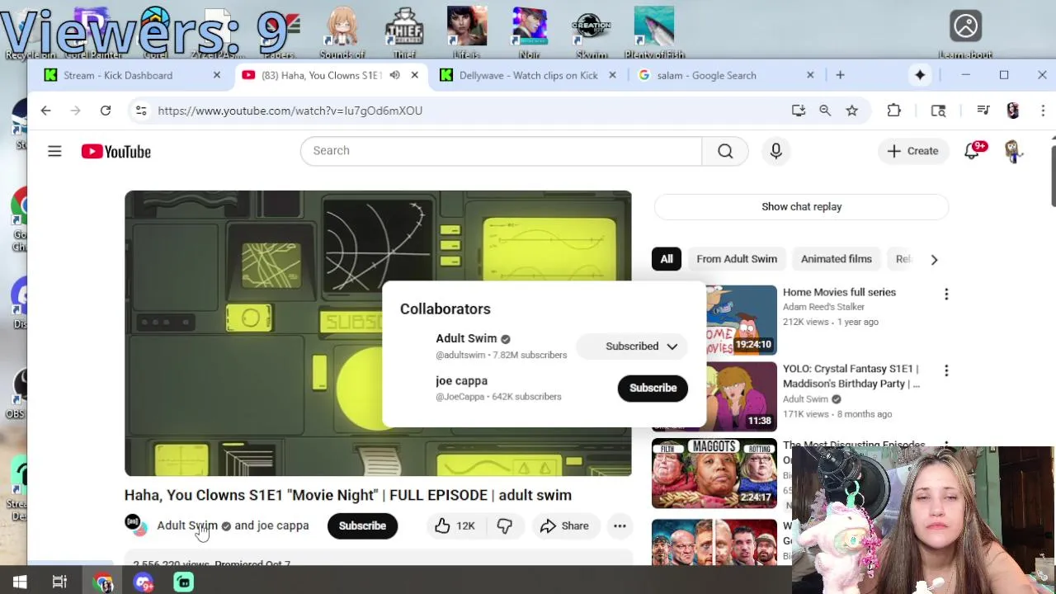This screenshot has width=1056, height=594.
Task: Click the Chrome address bar URL
Action: [x=290, y=111]
